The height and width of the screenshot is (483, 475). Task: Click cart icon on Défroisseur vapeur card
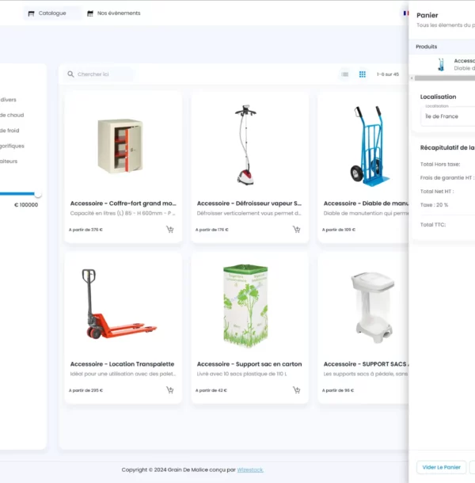[x=296, y=230]
